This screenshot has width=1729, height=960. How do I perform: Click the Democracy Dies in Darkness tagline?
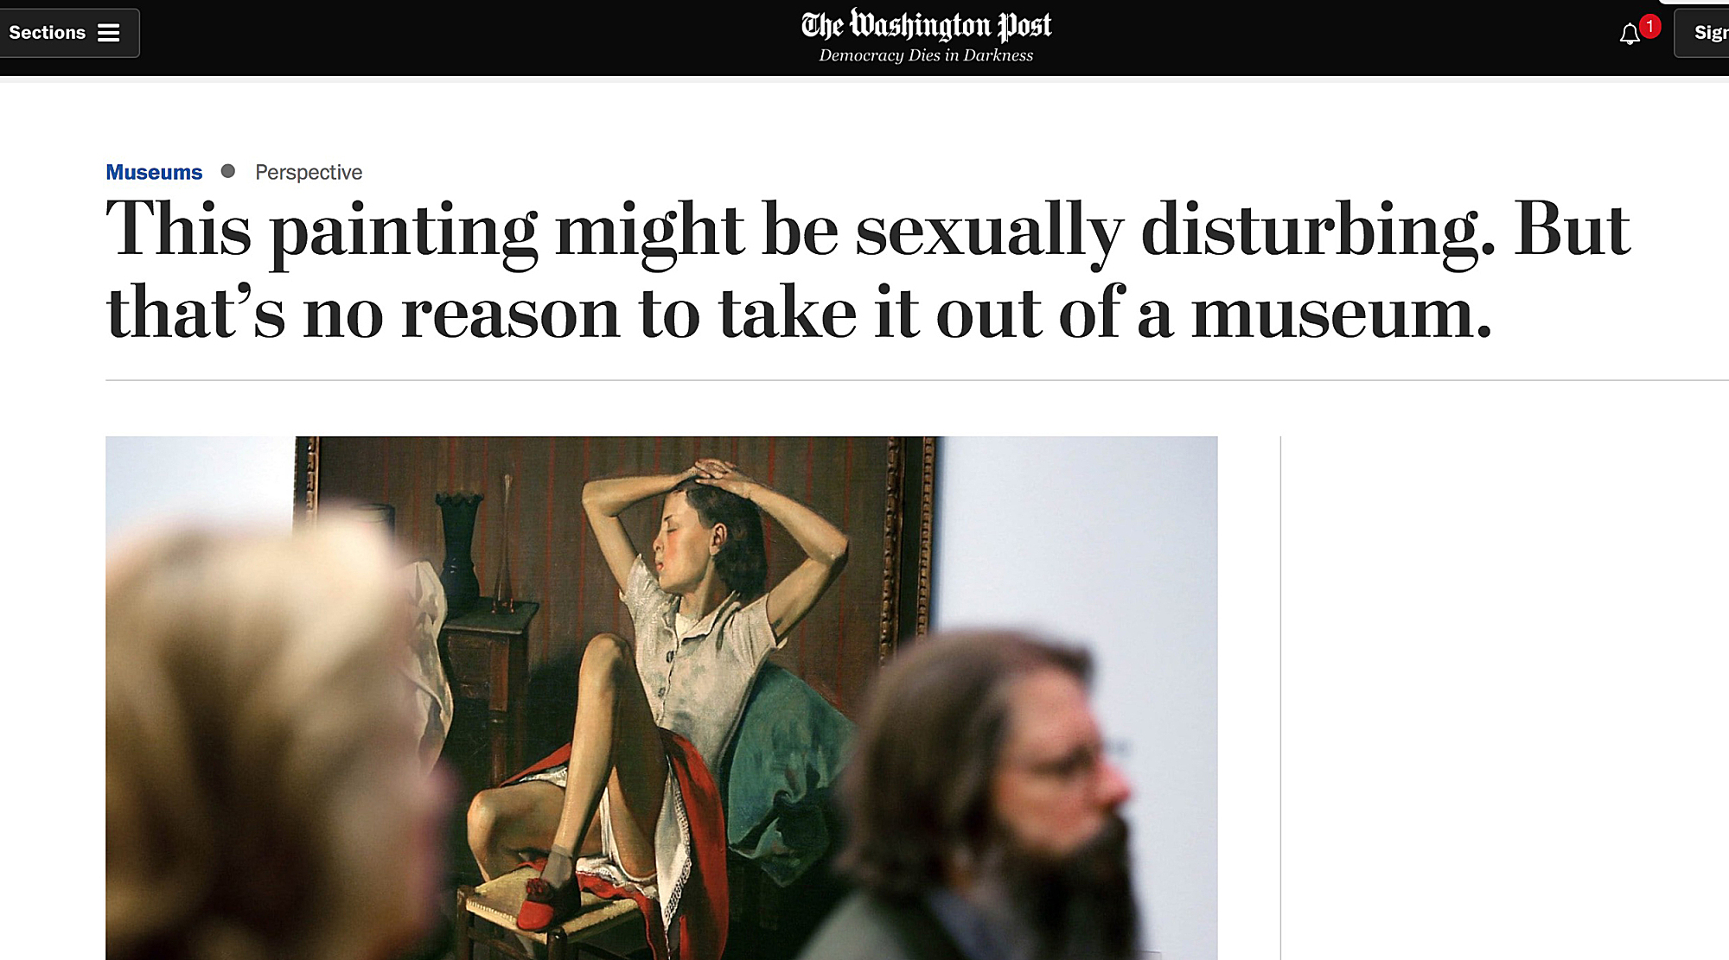(926, 55)
